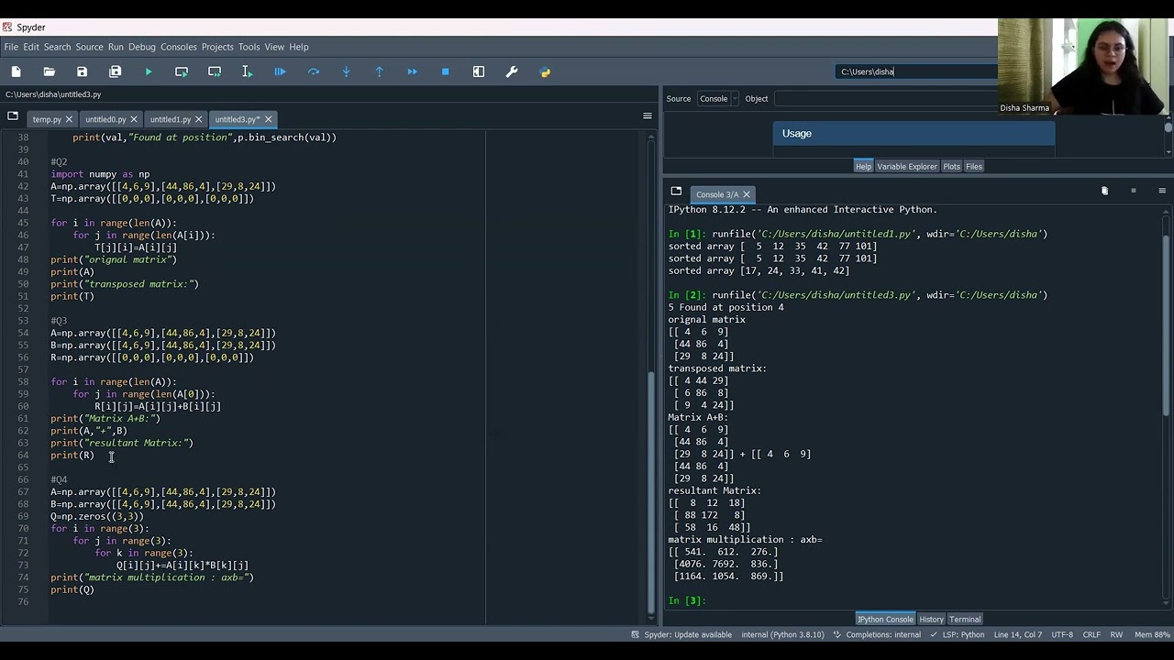Open Preferences with the wrench icon

tap(512, 71)
